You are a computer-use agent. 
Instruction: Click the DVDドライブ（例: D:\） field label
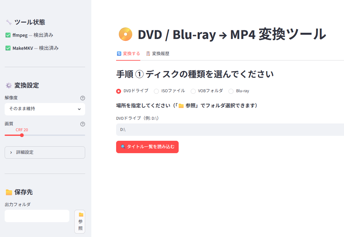[x=137, y=118]
